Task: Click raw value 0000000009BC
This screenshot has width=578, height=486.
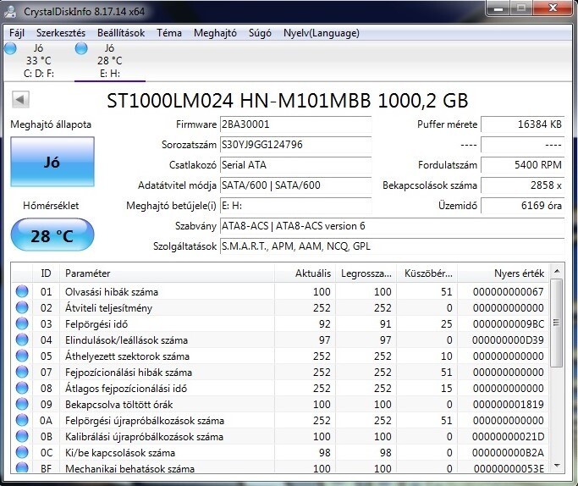Action: pyautogui.click(x=509, y=324)
